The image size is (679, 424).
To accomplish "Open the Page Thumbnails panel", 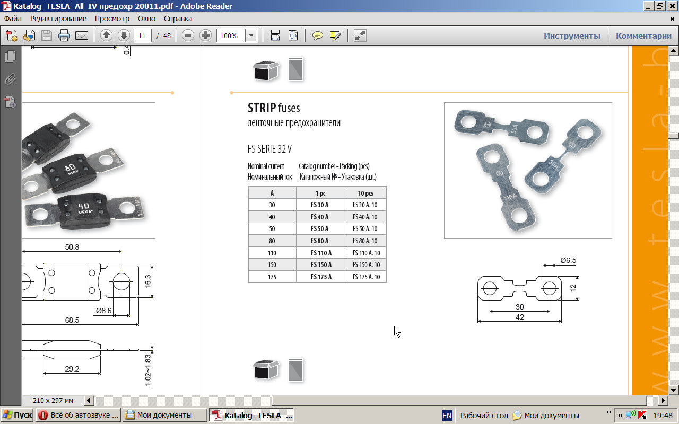I will click(10, 57).
